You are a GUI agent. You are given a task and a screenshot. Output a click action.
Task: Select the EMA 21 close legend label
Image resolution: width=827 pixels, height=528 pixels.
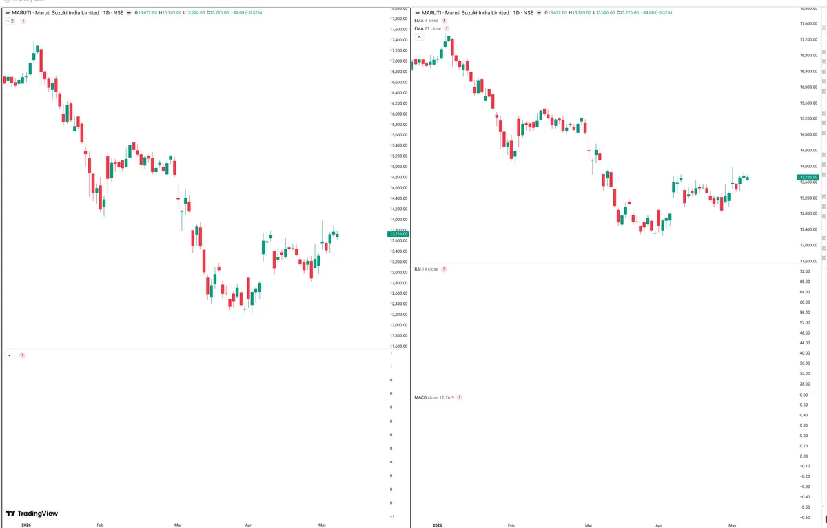pos(428,29)
